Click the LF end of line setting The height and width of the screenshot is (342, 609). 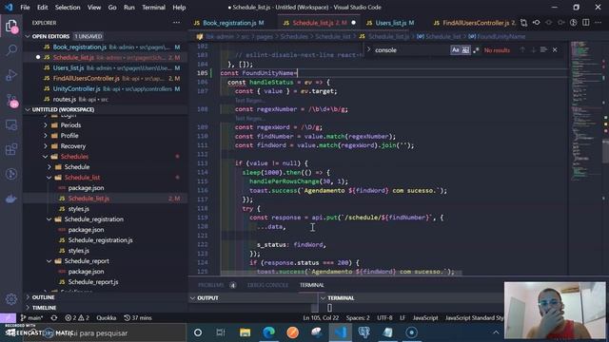(x=403, y=317)
